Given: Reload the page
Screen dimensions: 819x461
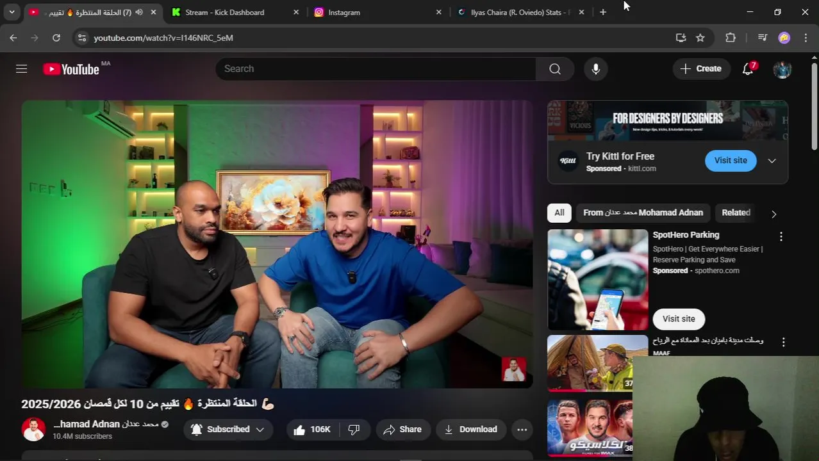Looking at the screenshot, I should [x=56, y=38].
